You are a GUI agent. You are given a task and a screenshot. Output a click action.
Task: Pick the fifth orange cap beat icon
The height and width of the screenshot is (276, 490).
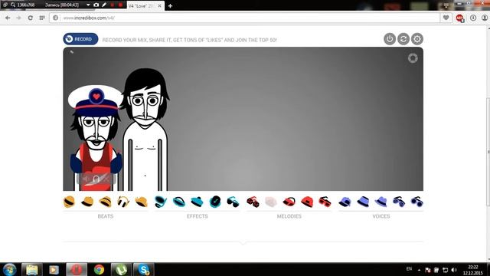pos(141,202)
